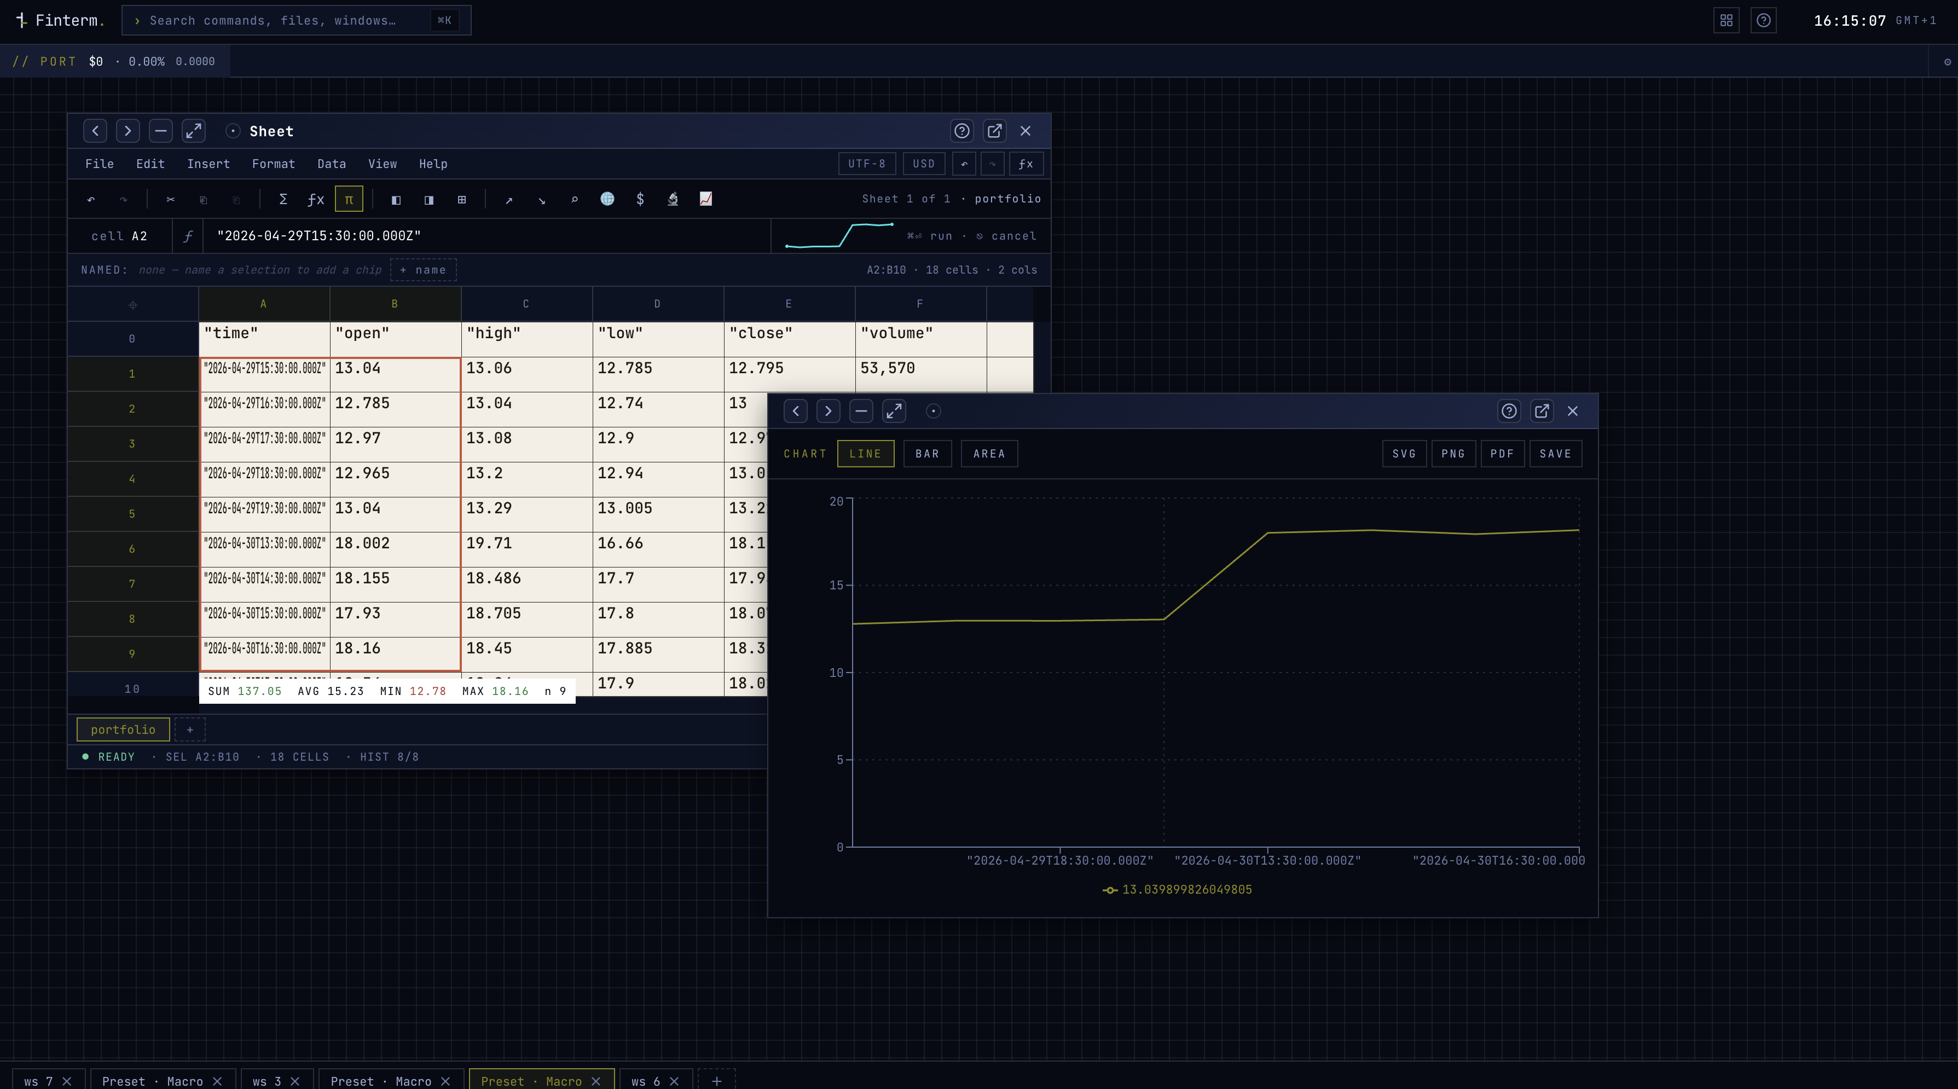The width and height of the screenshot is (1958, 1089).
Task: Add a new sheet with the plus tab
Action: [x=190, y=729]
